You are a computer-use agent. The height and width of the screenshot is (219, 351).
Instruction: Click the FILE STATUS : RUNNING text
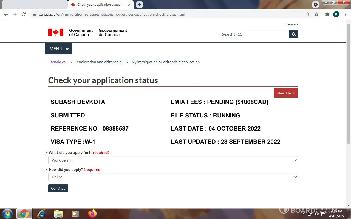(x=205, y=116)
